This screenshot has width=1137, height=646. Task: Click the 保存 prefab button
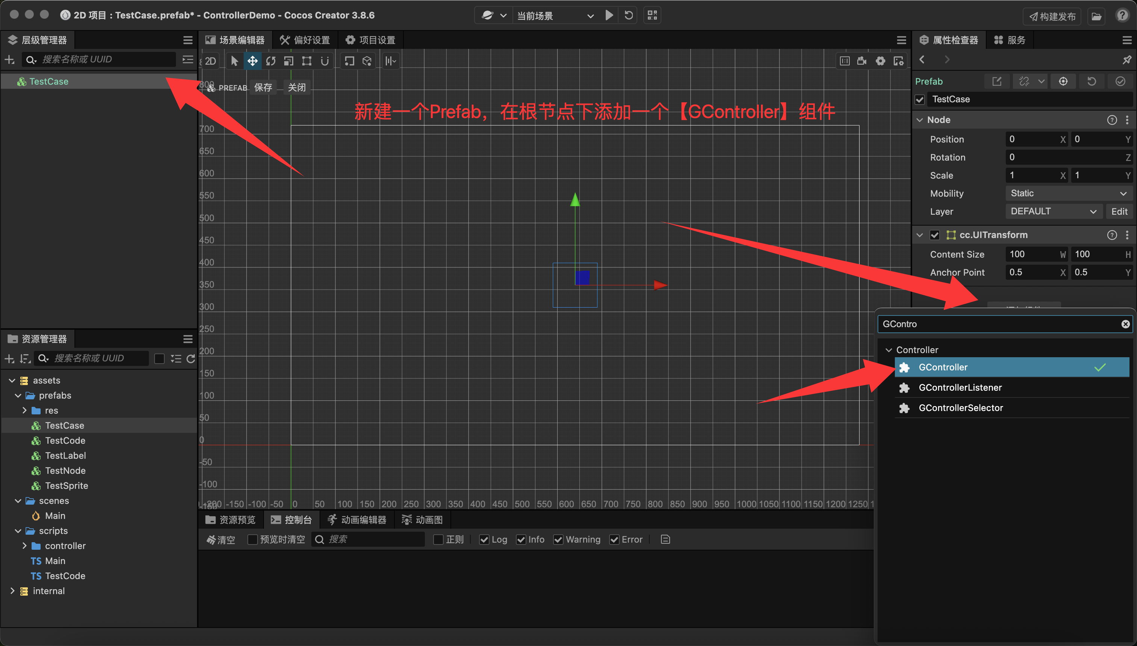coord(263,87)
